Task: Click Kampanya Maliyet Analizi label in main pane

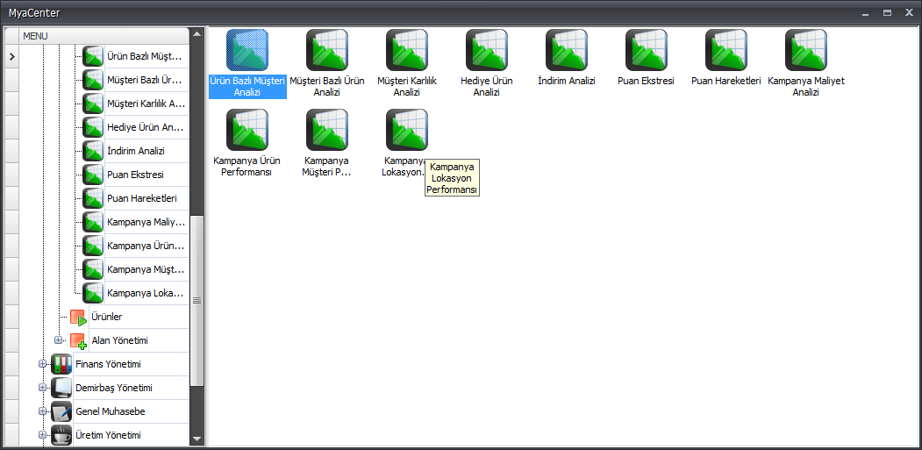Action: click(806, 87)
